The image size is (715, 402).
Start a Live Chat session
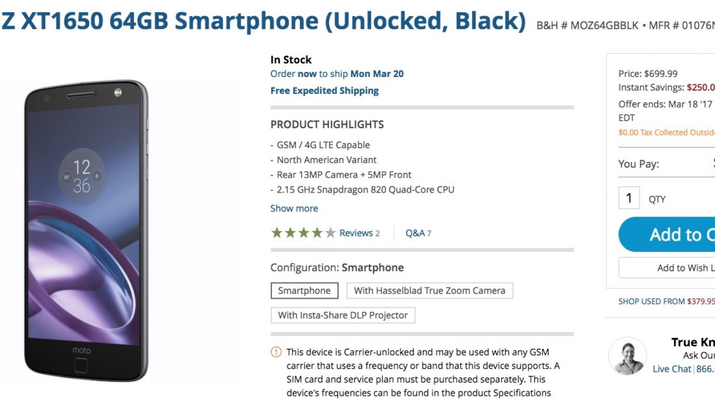tap(672, 369)
